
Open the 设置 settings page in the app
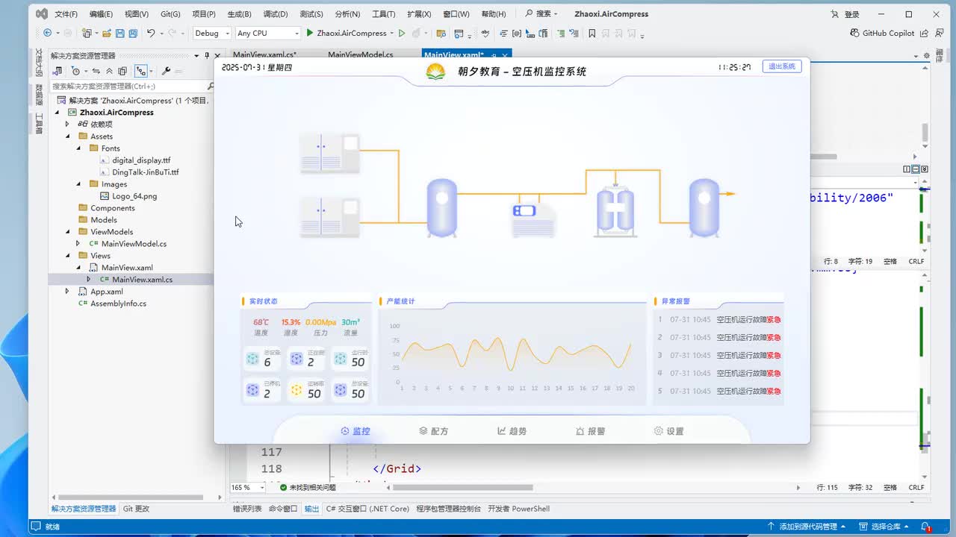[x=668, y=431]
